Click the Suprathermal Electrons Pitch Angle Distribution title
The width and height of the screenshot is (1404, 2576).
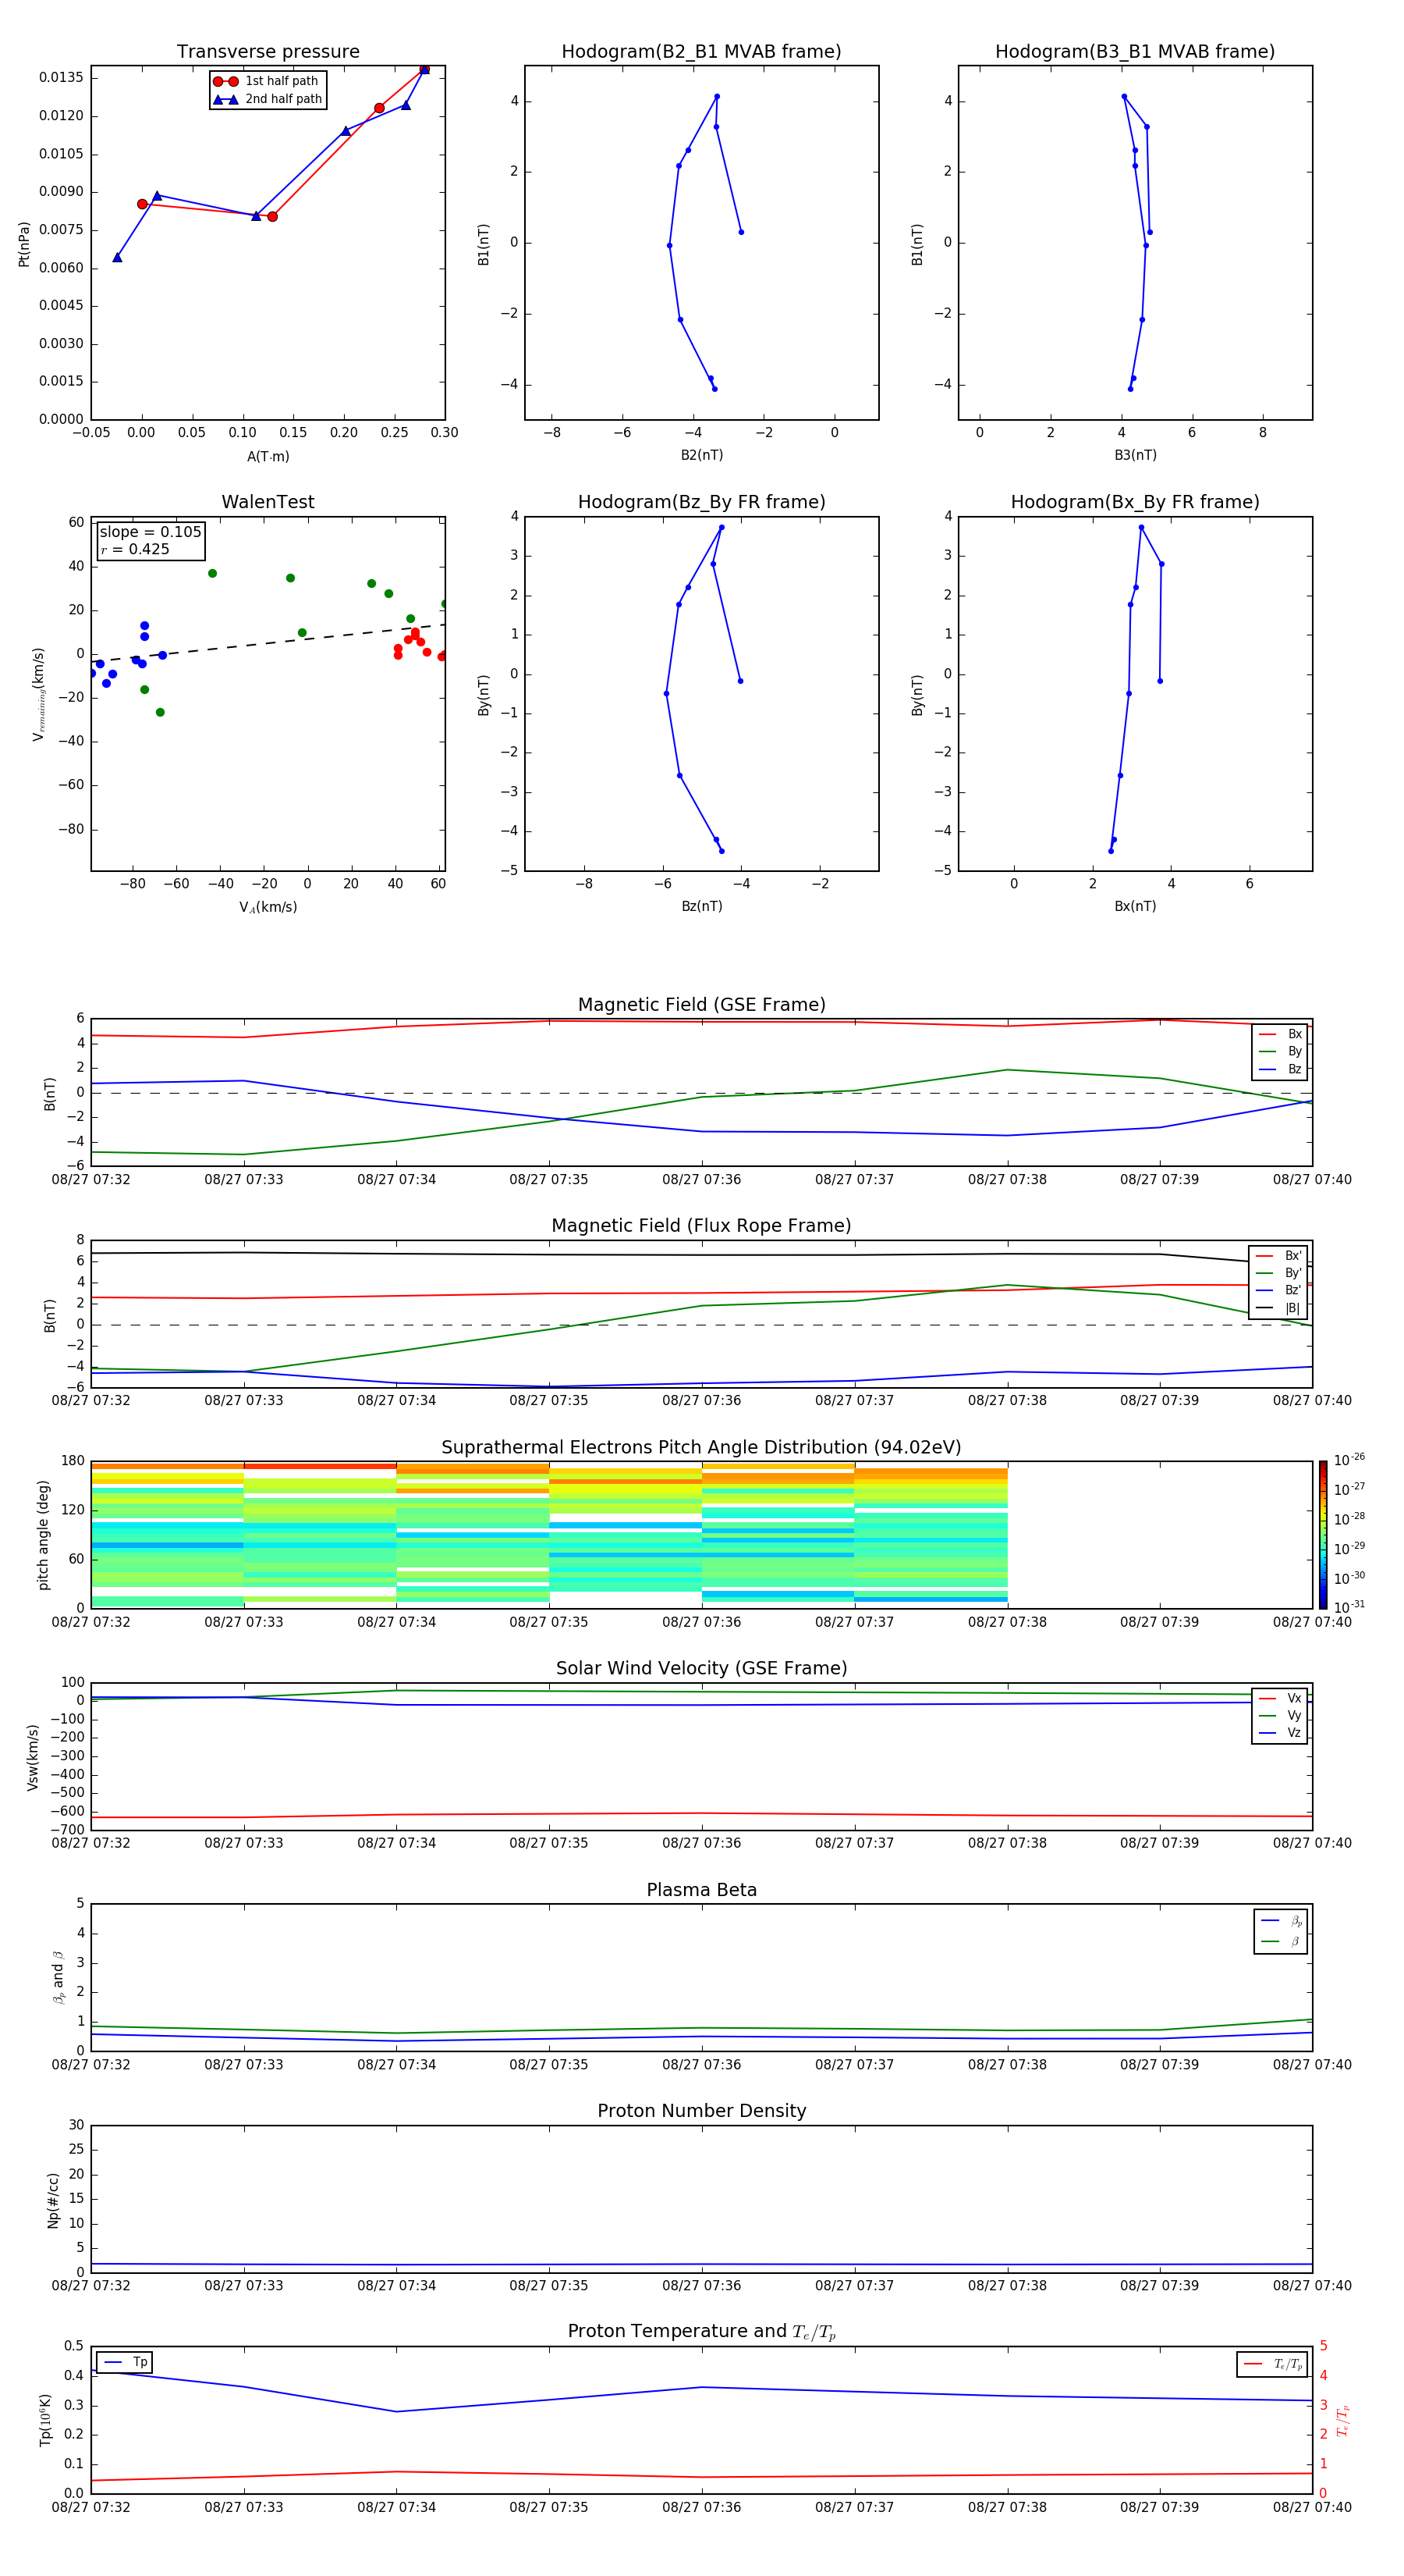point(701,1448)
